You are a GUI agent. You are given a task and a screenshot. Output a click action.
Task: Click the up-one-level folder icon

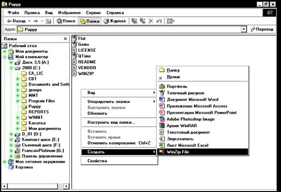pyautogui.click(x=48, y=21)
